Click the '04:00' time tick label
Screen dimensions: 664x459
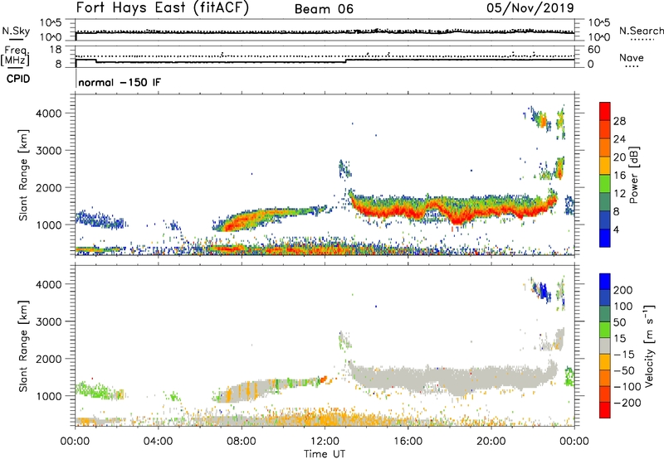pos(158,442)
